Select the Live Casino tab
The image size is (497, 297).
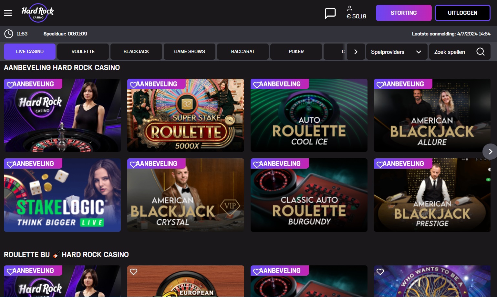(x=30, y=52)
